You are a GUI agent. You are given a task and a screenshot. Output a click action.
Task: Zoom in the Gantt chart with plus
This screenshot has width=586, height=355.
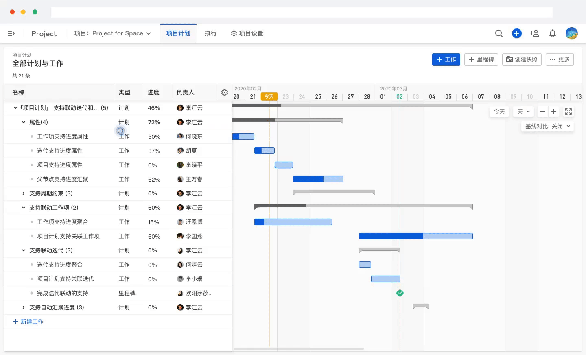554,112
